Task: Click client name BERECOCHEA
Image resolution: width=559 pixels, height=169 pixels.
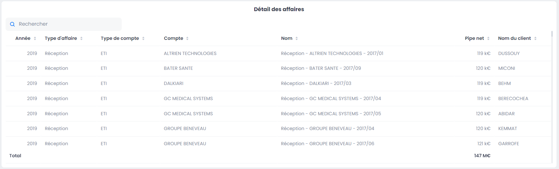Action: pyautogui.click(x=513, y=99)
